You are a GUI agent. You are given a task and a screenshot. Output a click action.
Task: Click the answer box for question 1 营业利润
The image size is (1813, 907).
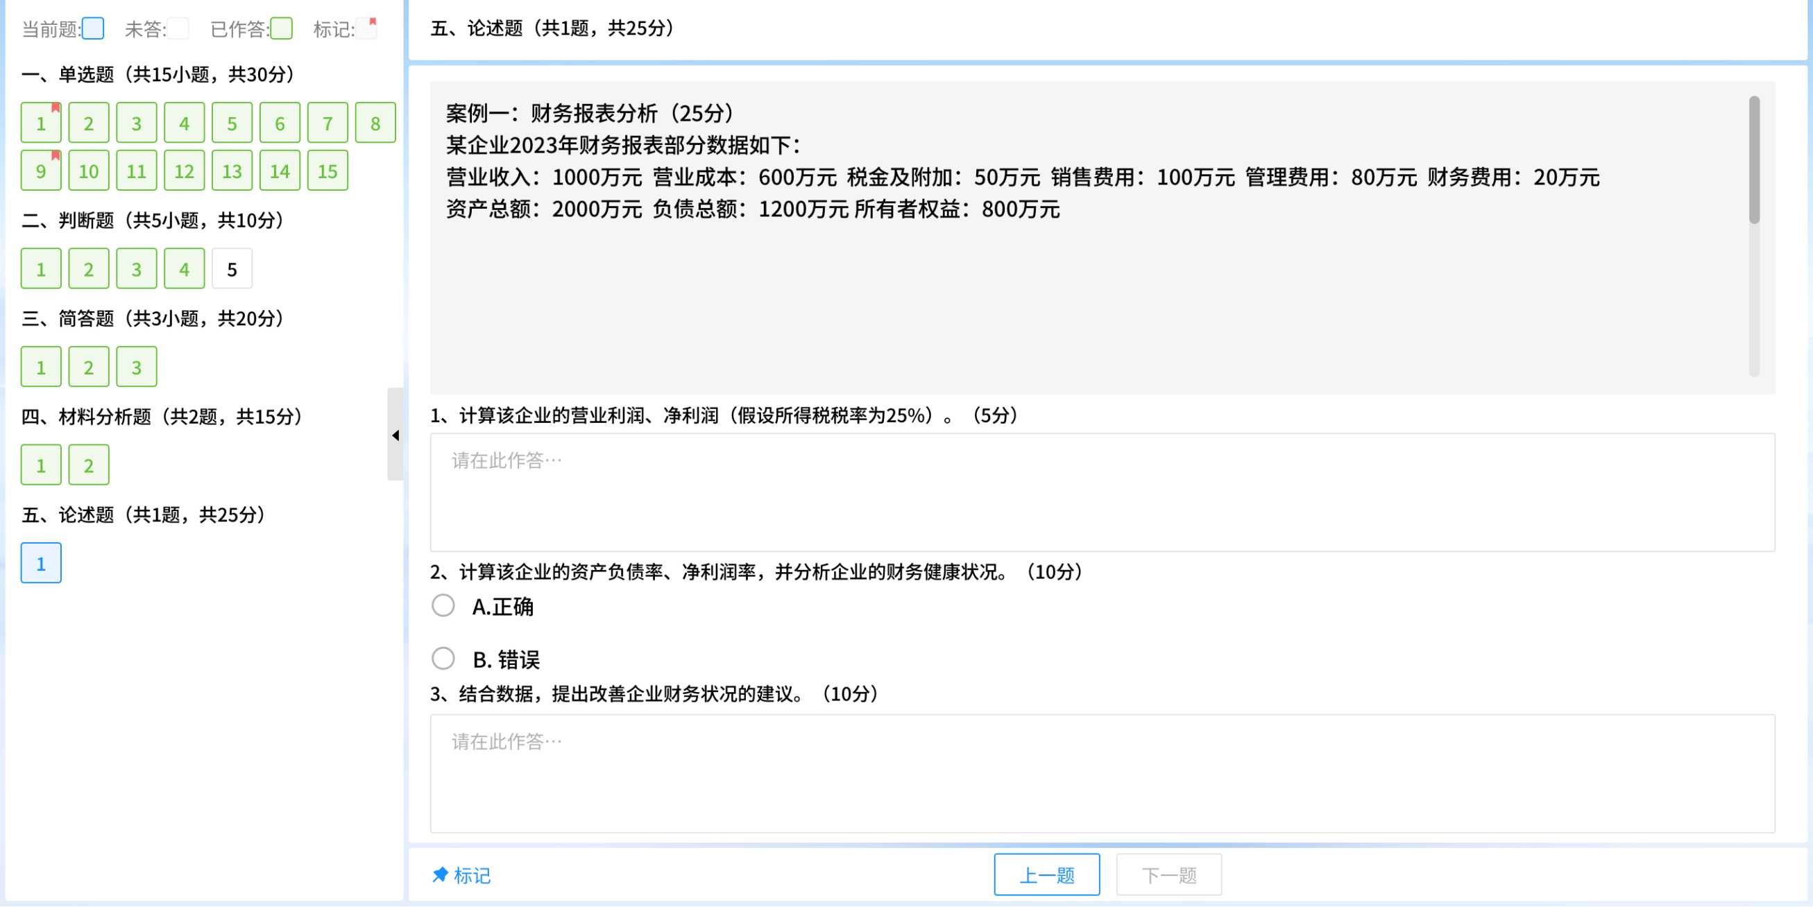pos(1102,492)
